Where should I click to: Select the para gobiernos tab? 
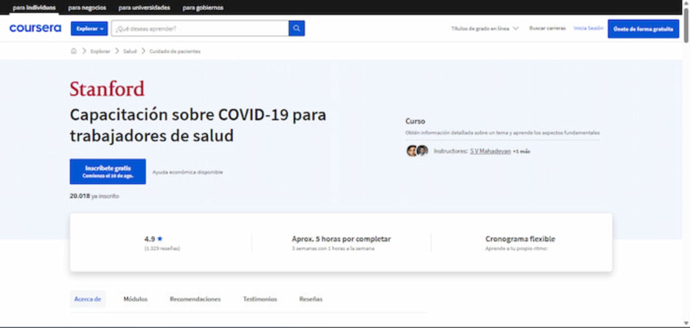click(203, 7)
